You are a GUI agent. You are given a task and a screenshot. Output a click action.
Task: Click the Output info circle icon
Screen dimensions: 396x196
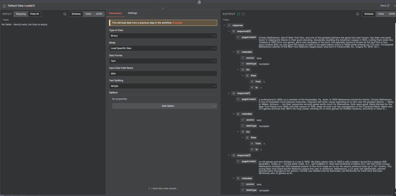243,14
